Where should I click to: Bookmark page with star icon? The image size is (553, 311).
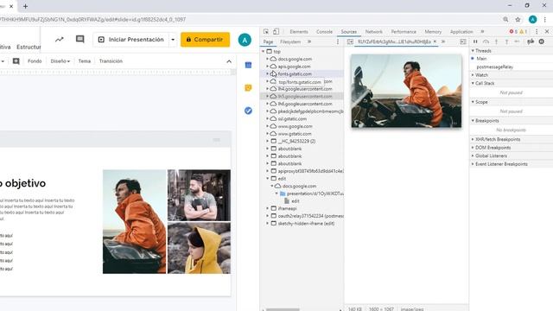tap(518, 19)
